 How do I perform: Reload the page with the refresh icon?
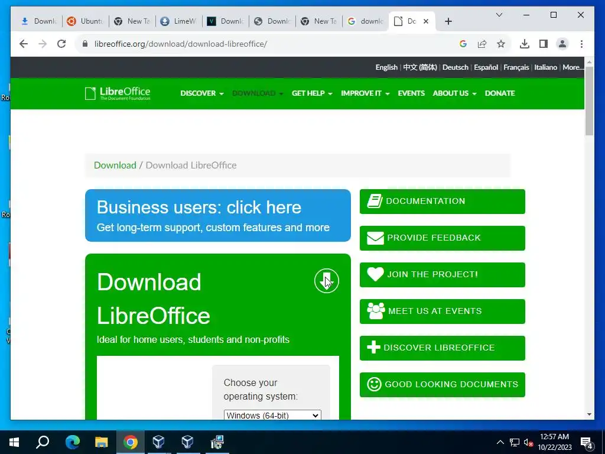[61, 44]
